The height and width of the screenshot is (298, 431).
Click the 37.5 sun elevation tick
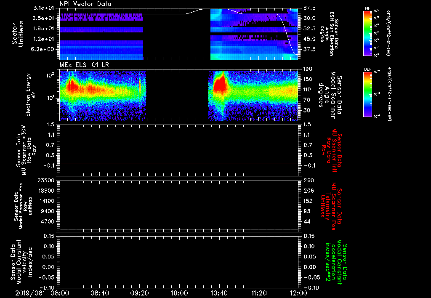tap(309, 49)
